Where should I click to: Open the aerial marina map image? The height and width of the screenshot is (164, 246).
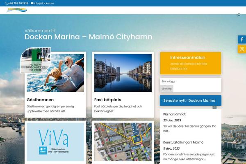click(123, 142)
